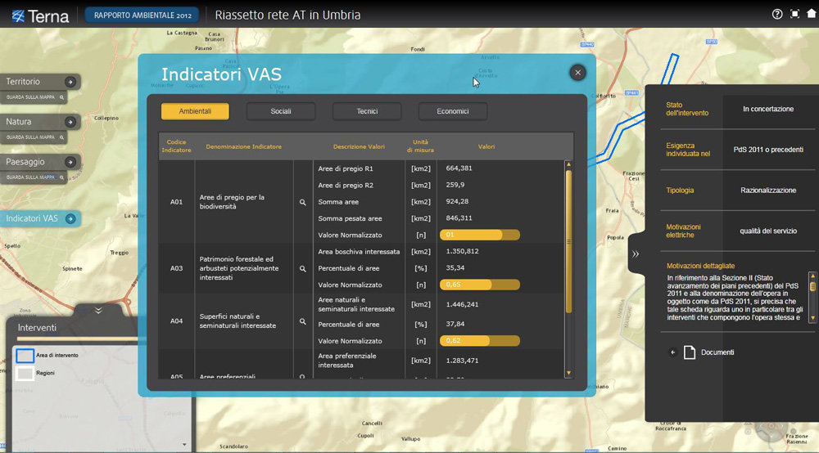Image resolution: width=819 pixels, height=453 pixels.
Task: Click the fullscreen icon in header
Action: [794, 14]
